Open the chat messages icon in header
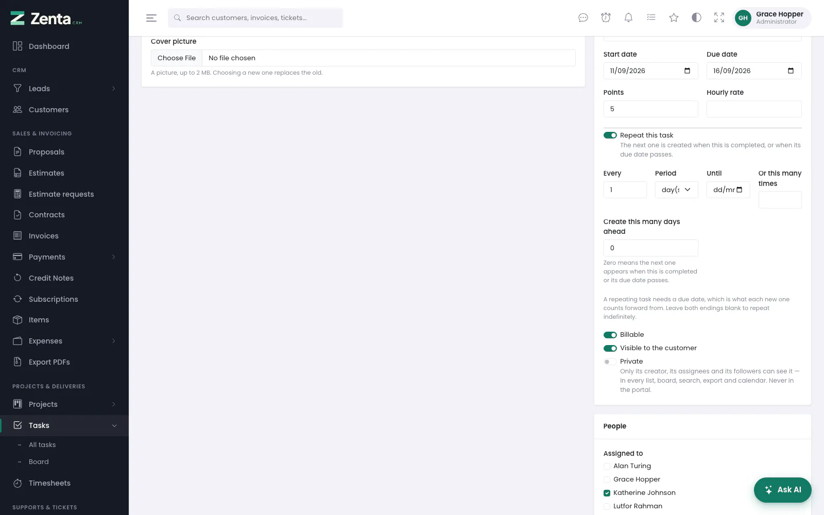The image size is (824, 515). (x=583, y=18)
